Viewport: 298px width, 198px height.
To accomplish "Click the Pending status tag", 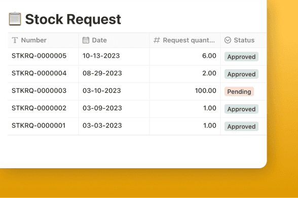I will coord(239,92).
